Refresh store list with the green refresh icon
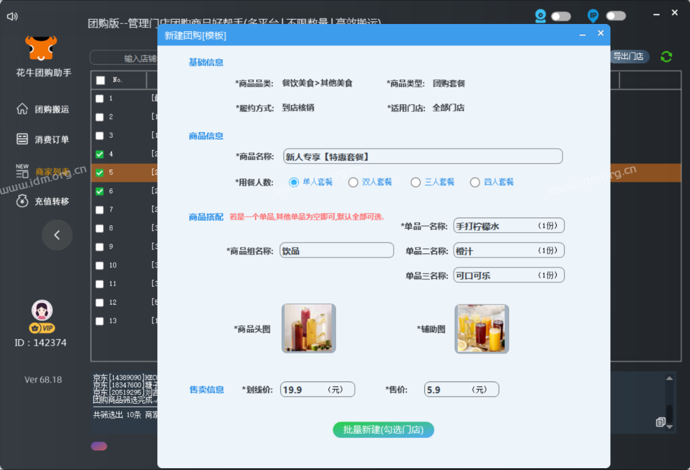 (x=666, y=56)
